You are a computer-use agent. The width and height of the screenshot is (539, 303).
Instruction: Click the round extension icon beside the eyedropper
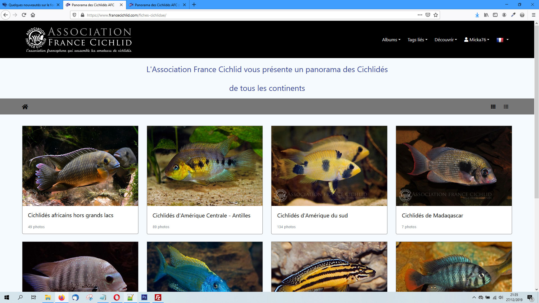522,15
